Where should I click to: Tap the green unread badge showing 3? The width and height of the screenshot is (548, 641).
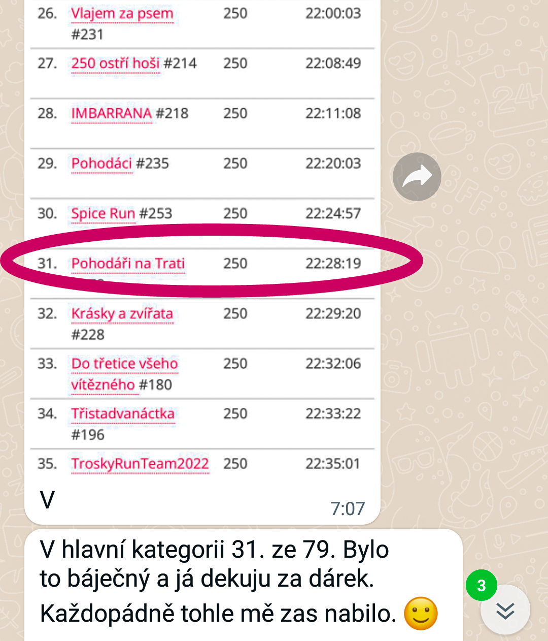tap(481, 586)
